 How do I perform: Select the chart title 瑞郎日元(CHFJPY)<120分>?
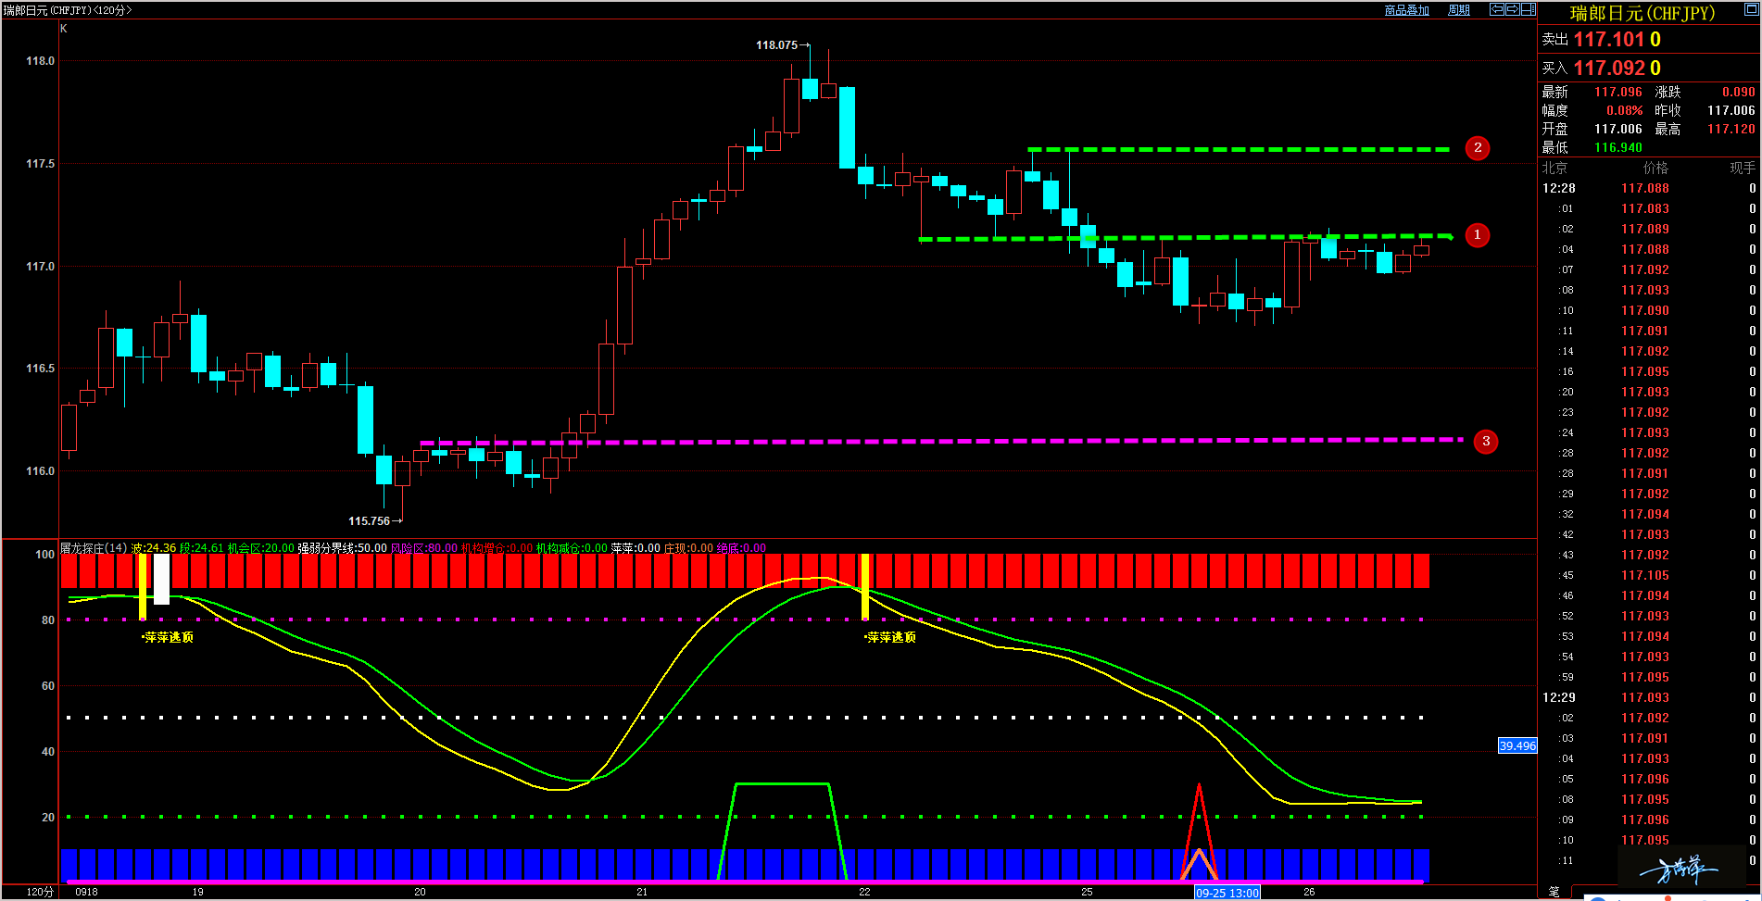[68, 10]
